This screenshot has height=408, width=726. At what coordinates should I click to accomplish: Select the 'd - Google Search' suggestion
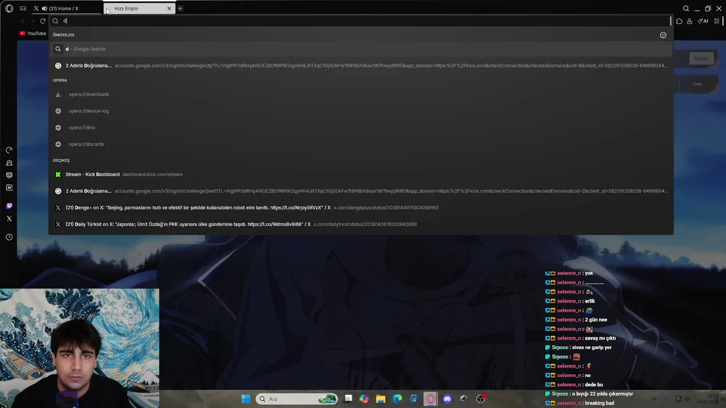tap(361, 49)
